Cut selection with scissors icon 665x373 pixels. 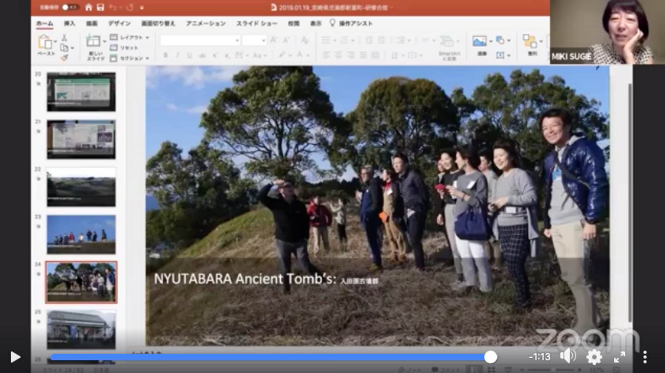[64, 38]
